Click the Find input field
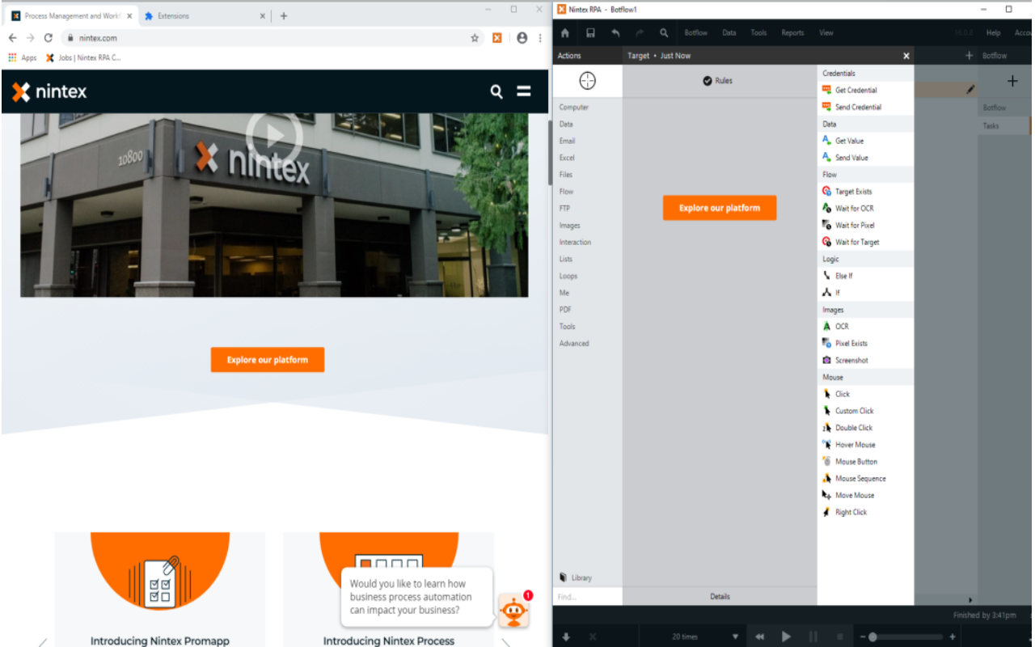This screenshot has width=1035, height=647. (586, 596)
